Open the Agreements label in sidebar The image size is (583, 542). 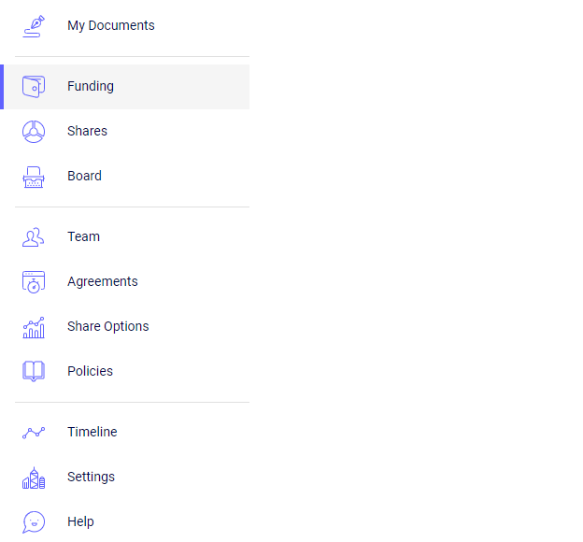pyautogui.click(x=103, y=282)
